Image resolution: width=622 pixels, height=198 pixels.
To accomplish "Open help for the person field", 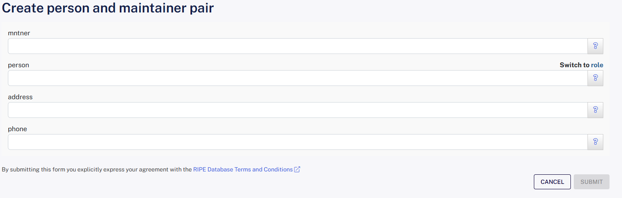I will click(x=595, y=78).
